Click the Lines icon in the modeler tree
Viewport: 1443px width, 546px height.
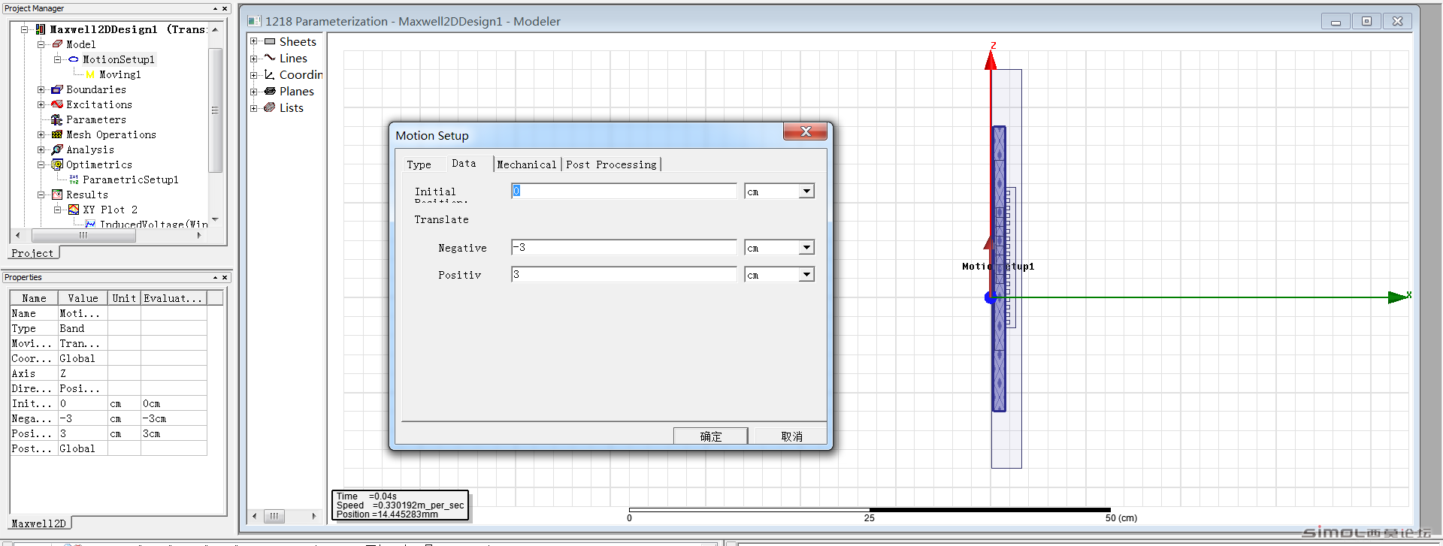(270, 58)
